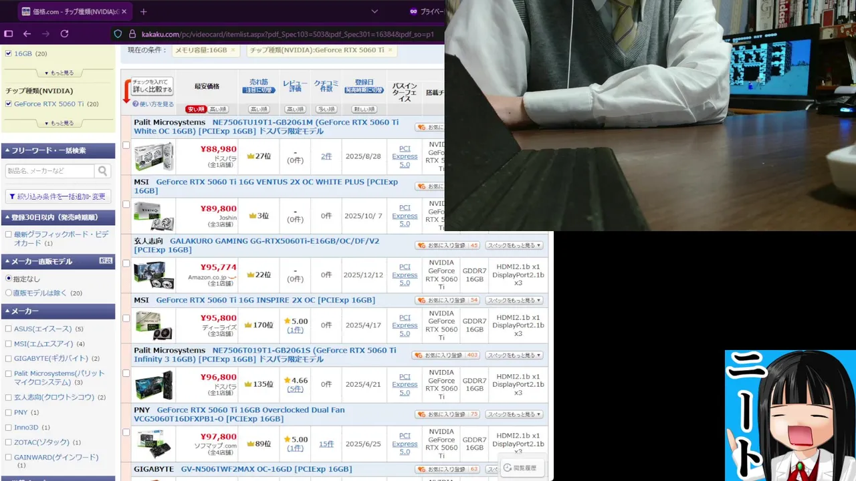
Task: Add PNY Overclocked Dual Fan to favorites
Action: (447, 414)
